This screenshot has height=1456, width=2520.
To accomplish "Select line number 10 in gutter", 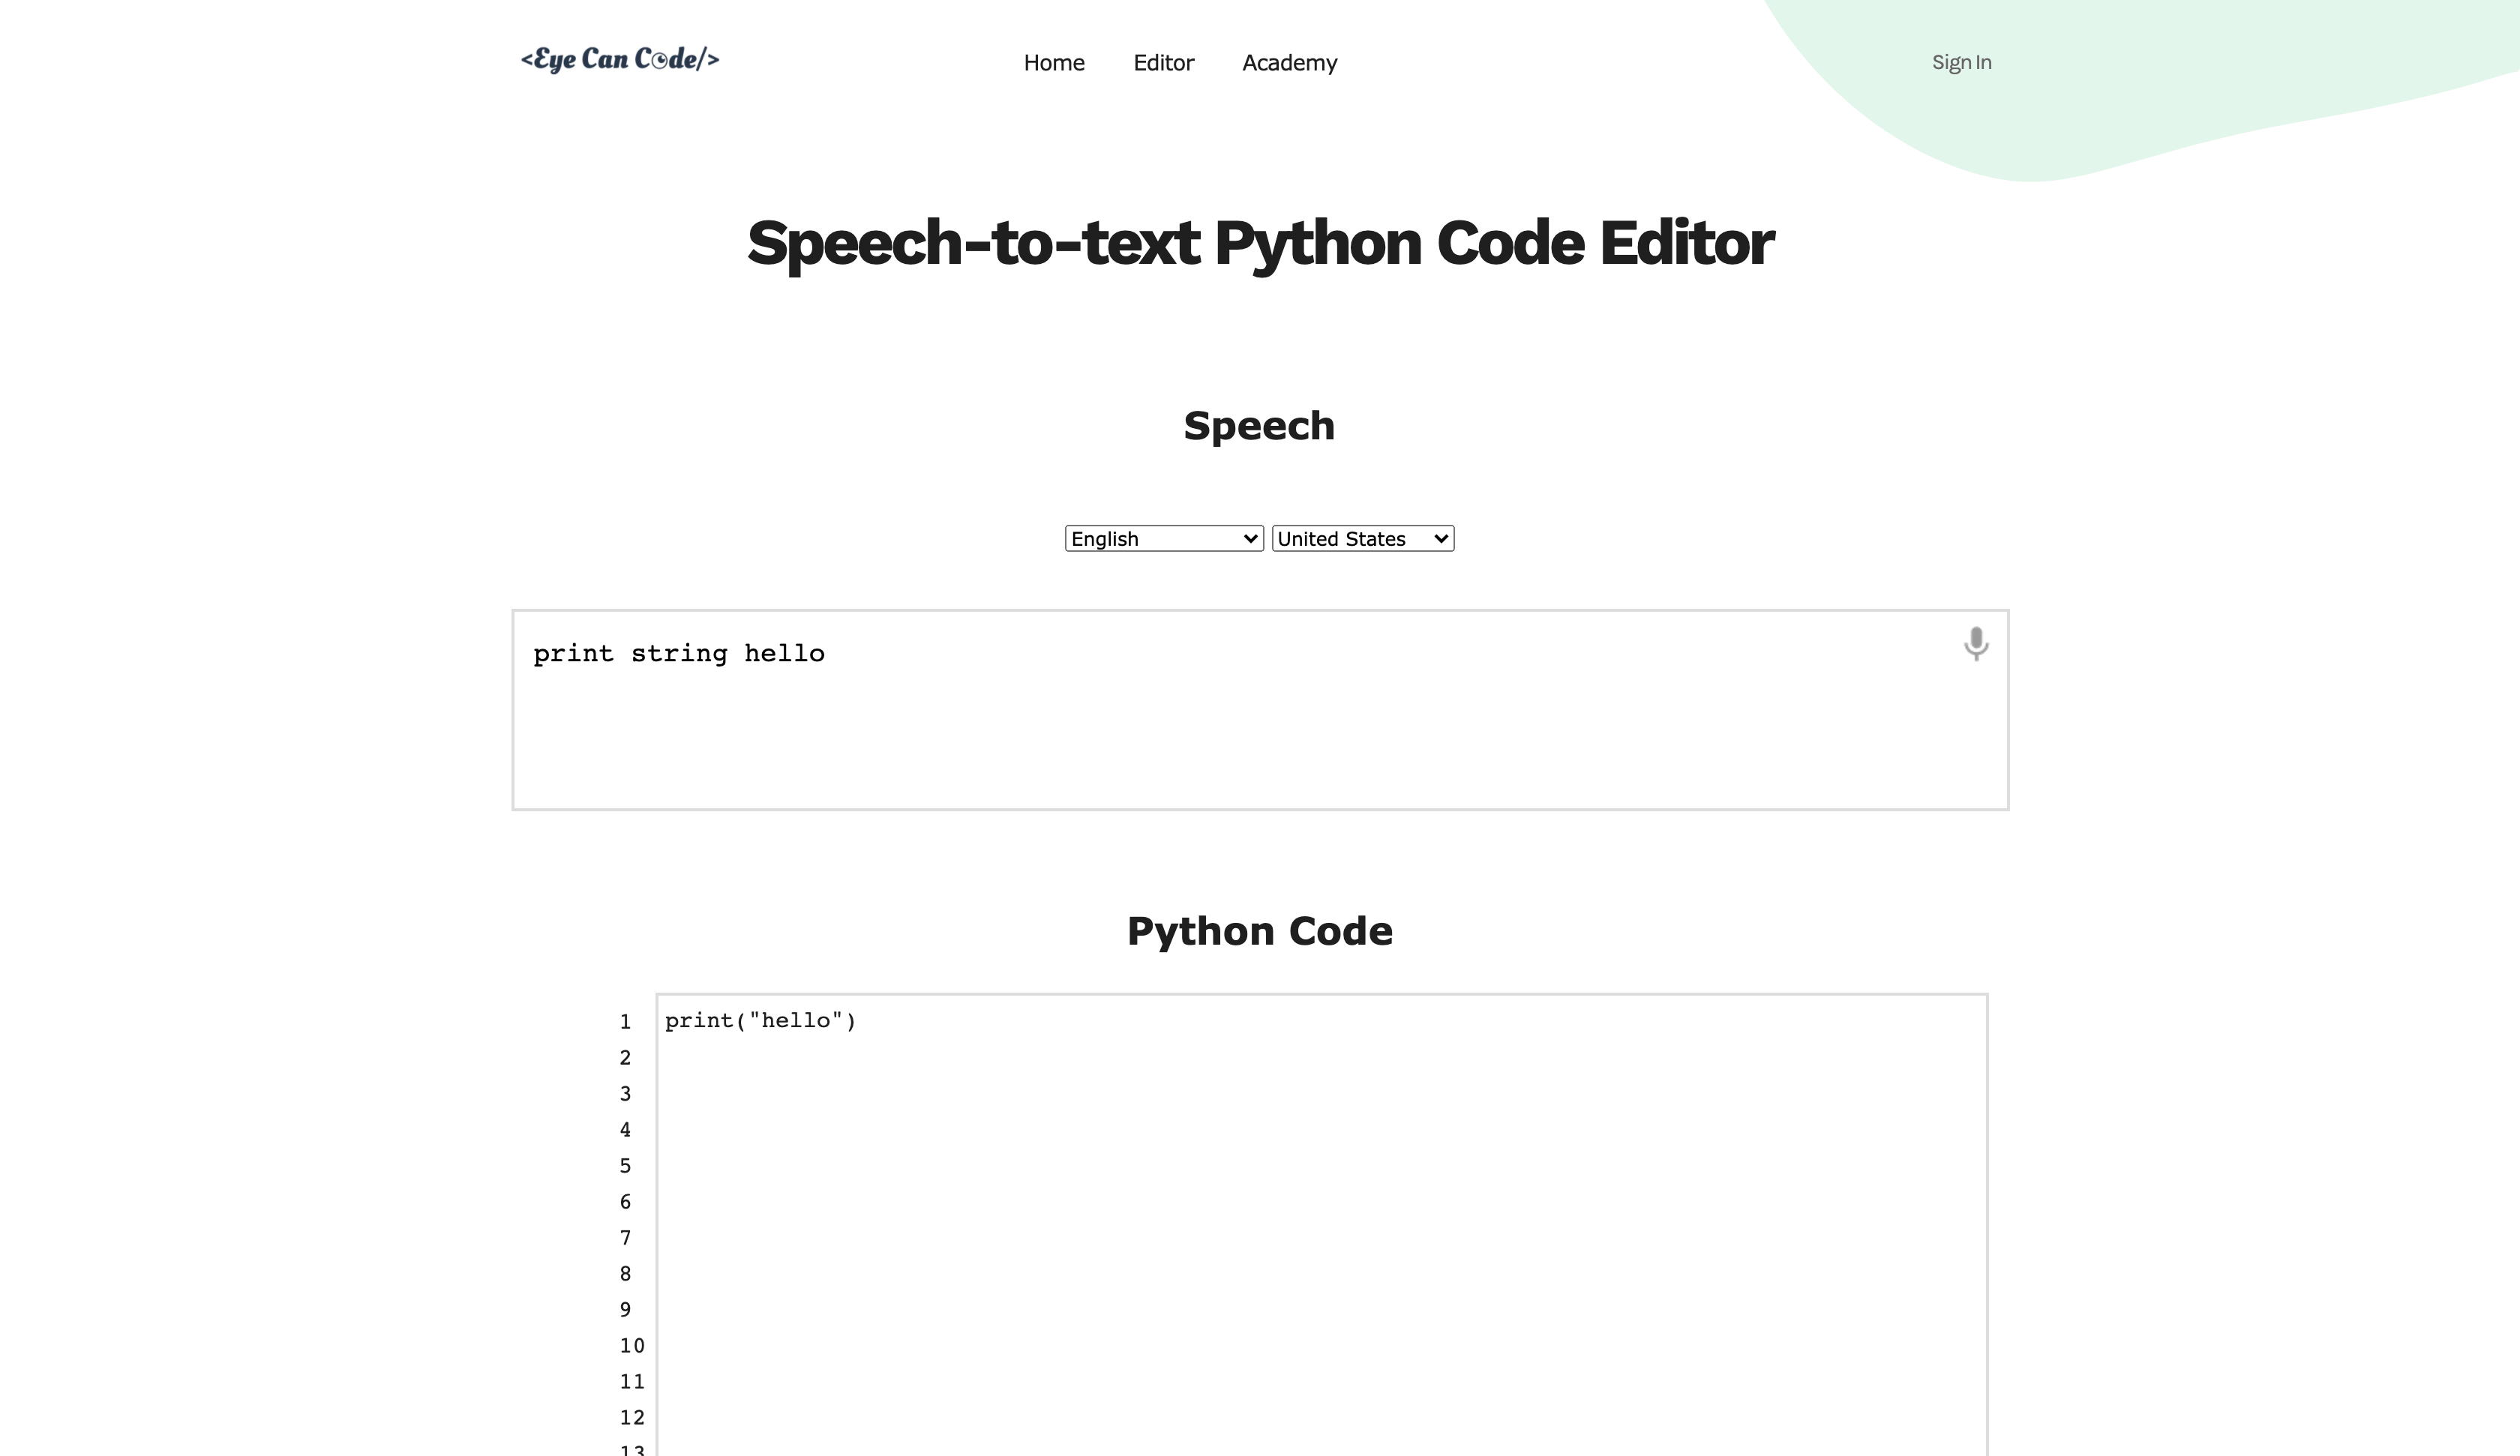I will click(x=631, y=1346).
